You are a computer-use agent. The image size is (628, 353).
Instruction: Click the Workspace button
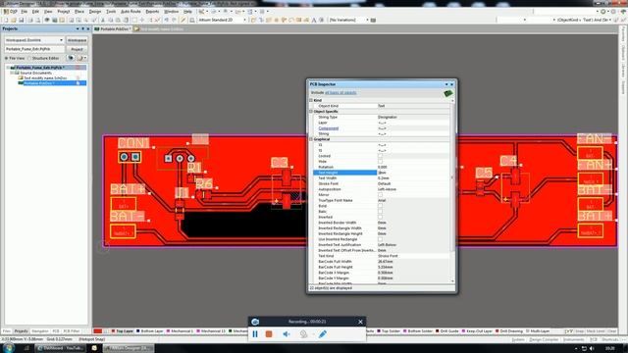[x=77, y=40]
